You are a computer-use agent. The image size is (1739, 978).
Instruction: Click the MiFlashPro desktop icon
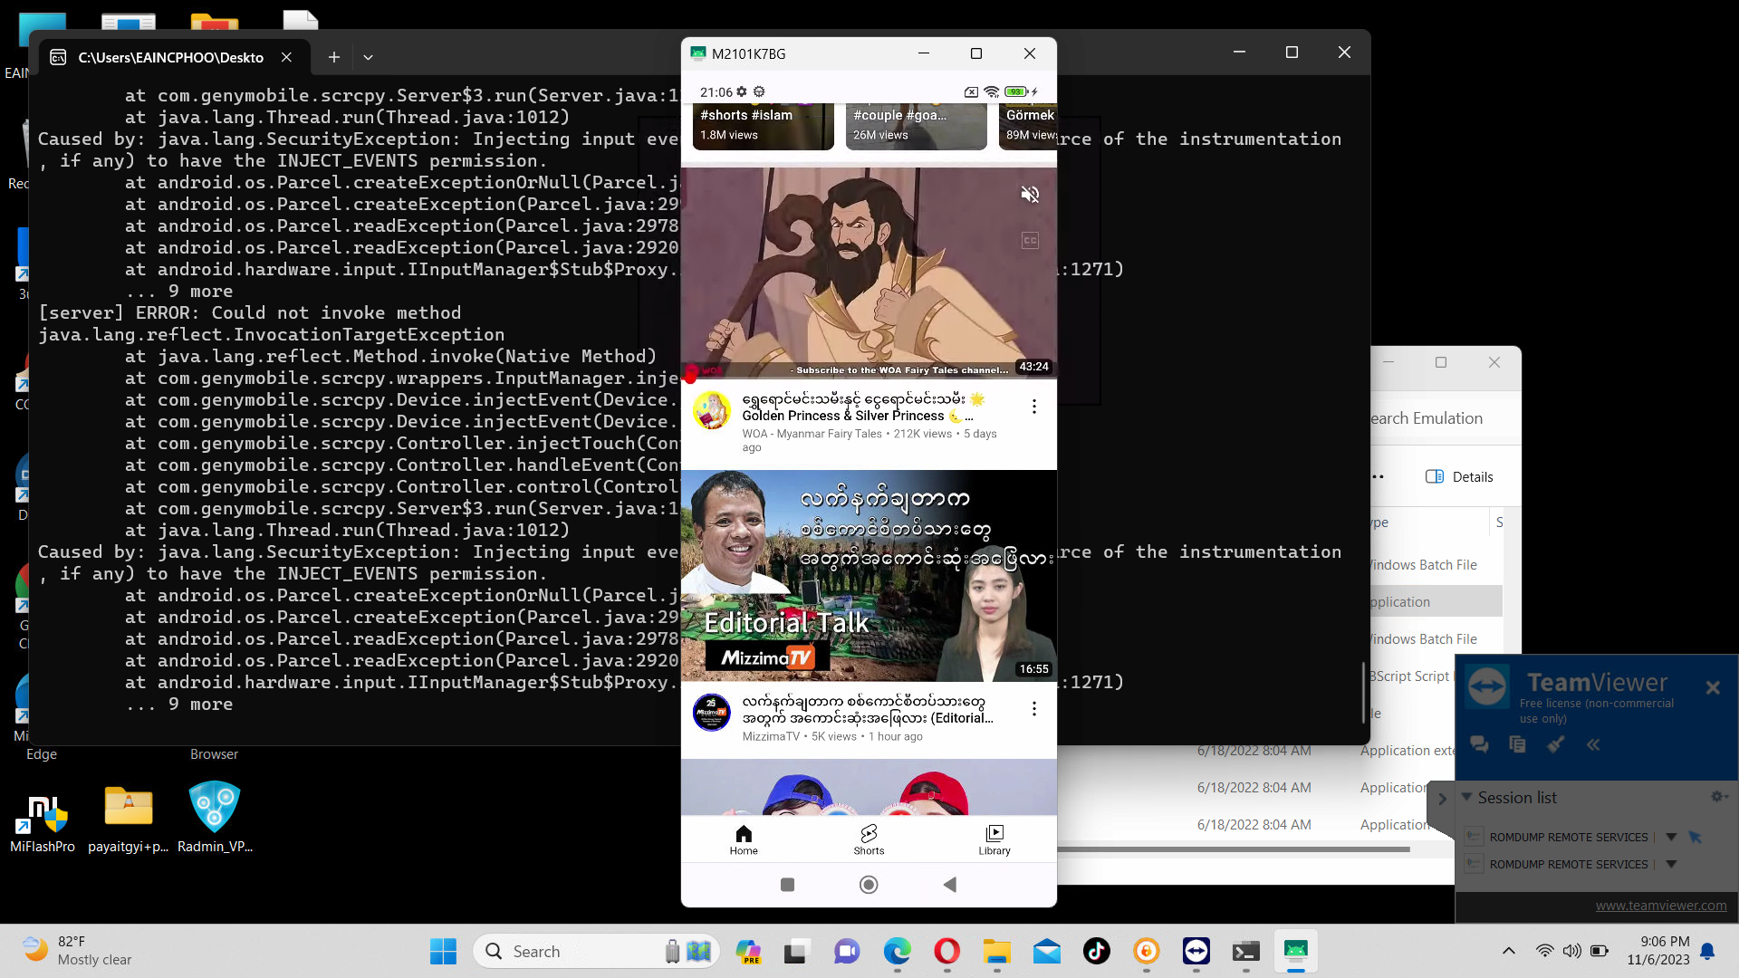[x=42, y=806]
